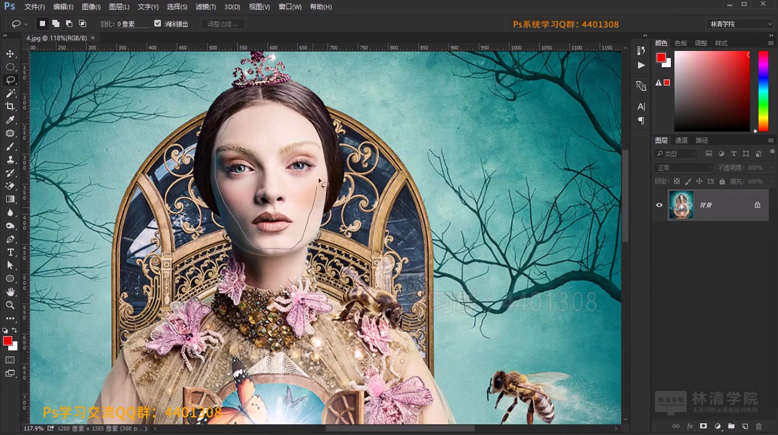
Task: Click the Create new layer icon
Action: 745,426
